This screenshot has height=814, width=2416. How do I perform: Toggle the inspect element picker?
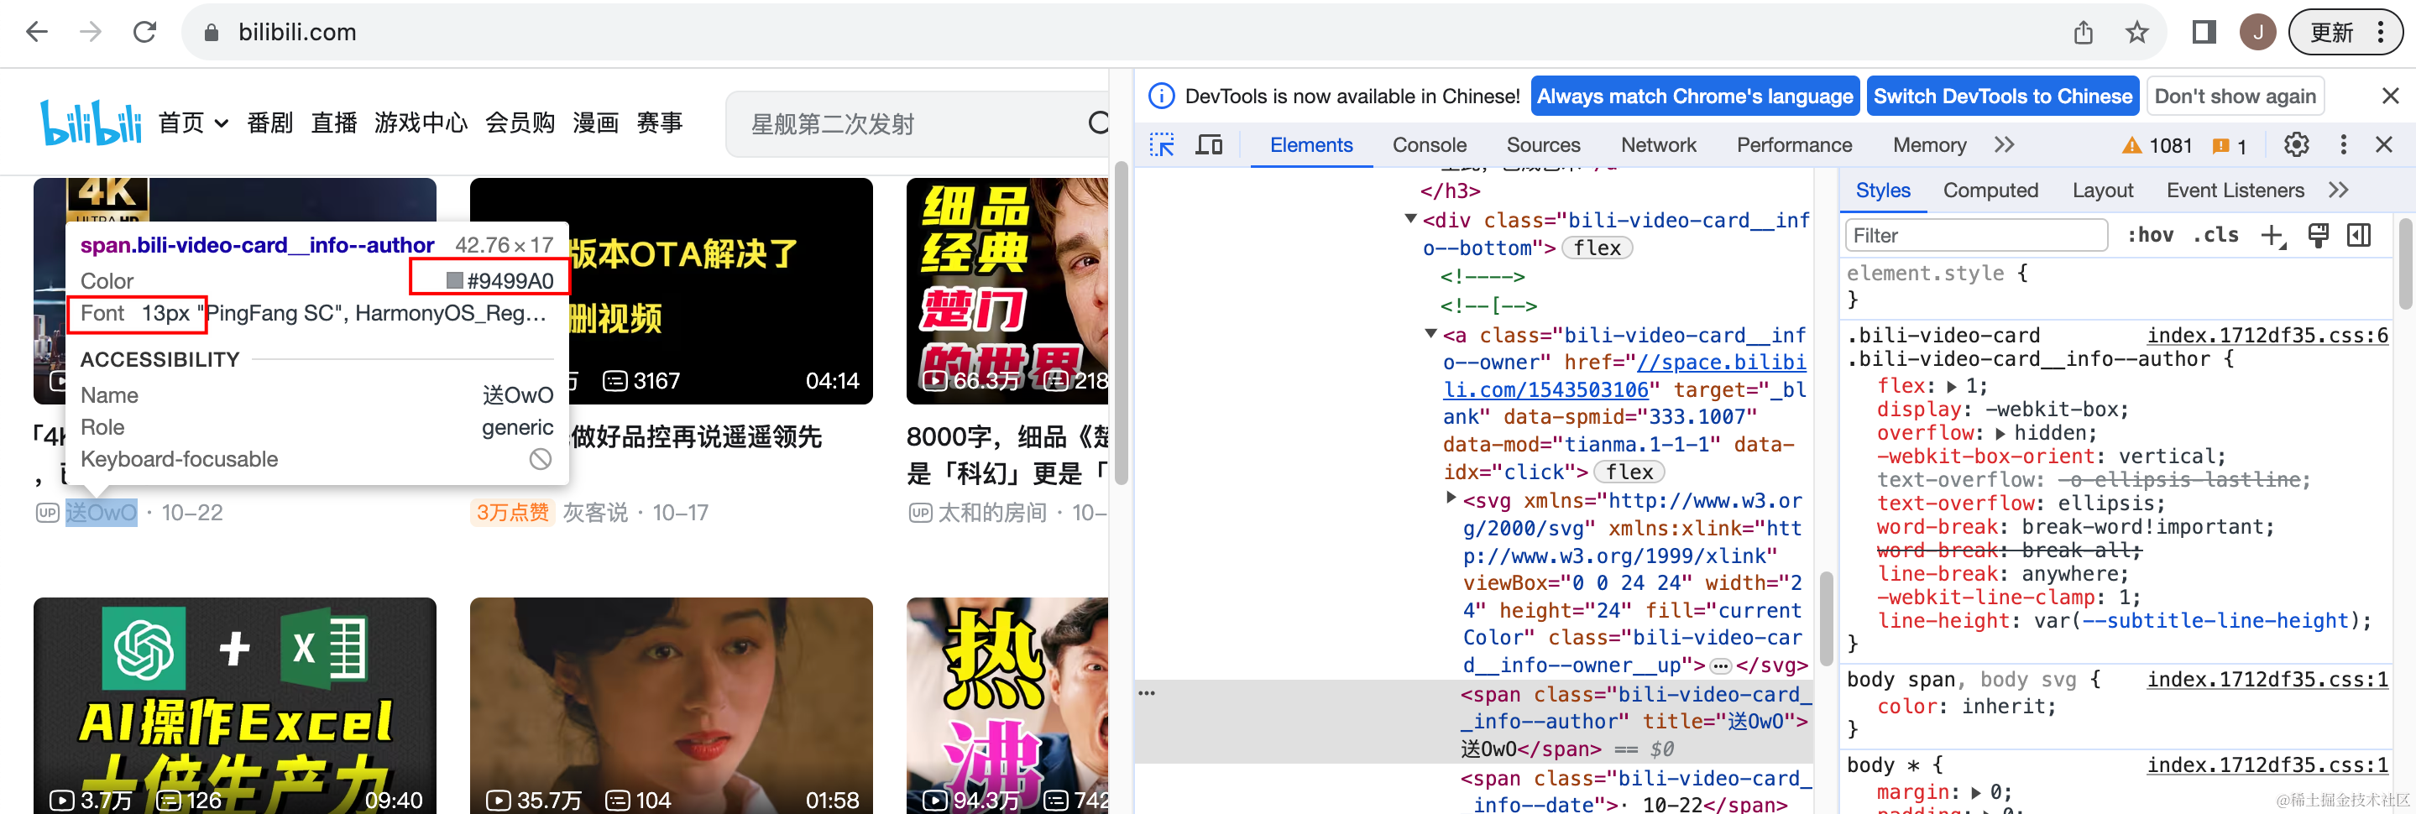[1162, 145]
